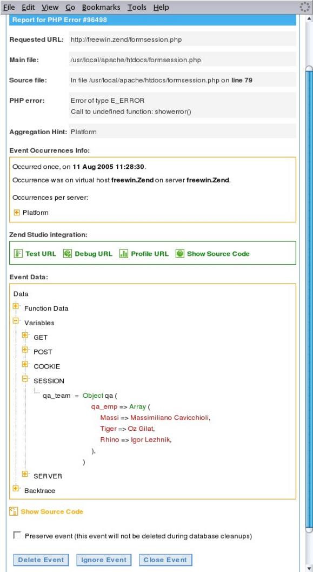Image resolution: width=313 pixels, height=572 pixels.
Task: Click the browser throbber icon in menu bar
Action: point(304,7)
